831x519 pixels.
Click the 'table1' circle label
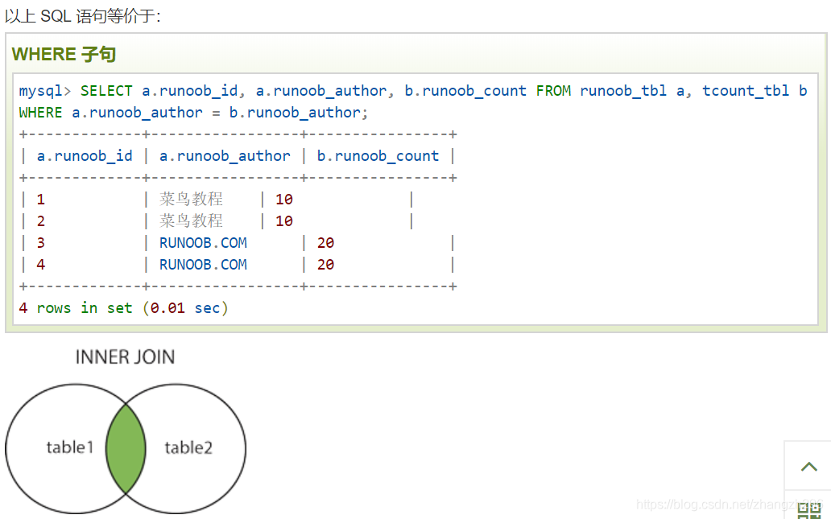tap(70, 448)
